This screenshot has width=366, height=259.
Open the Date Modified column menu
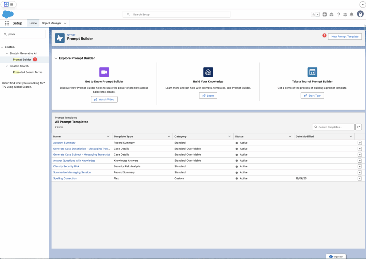351,137
